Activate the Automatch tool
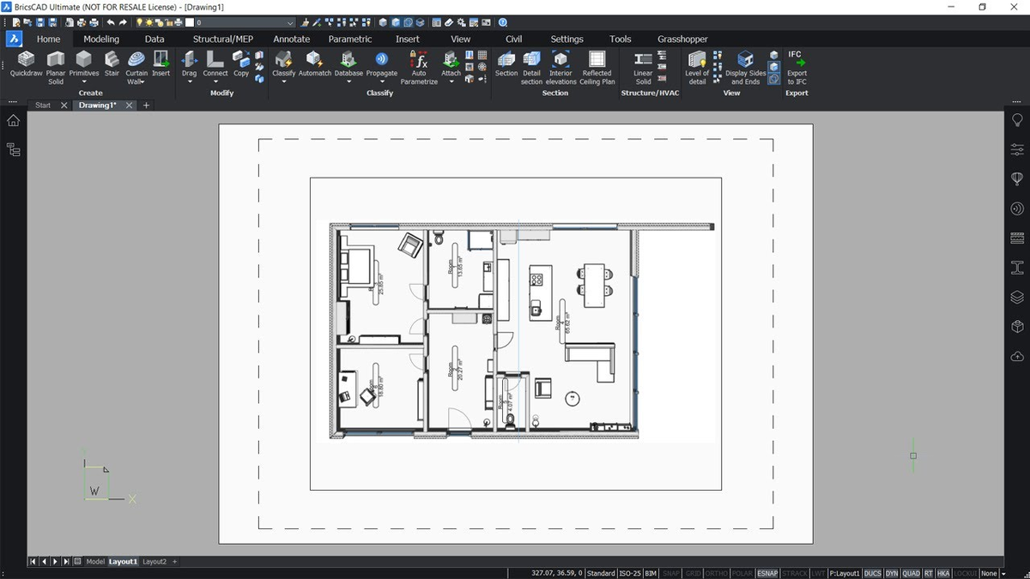The width and height of the screenshot is (1030, 579). click(x=314, y=65)
